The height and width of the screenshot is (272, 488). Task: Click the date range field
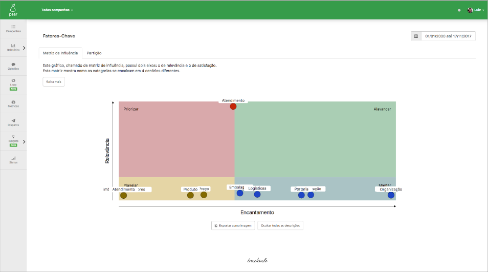click(x=448, y=36)
